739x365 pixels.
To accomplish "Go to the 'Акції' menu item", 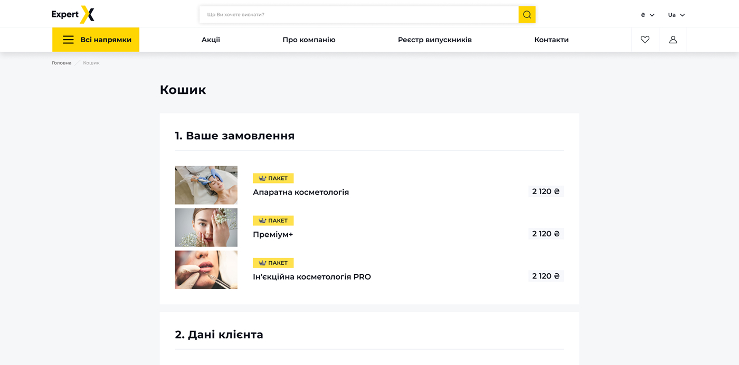I will (211, 40).
